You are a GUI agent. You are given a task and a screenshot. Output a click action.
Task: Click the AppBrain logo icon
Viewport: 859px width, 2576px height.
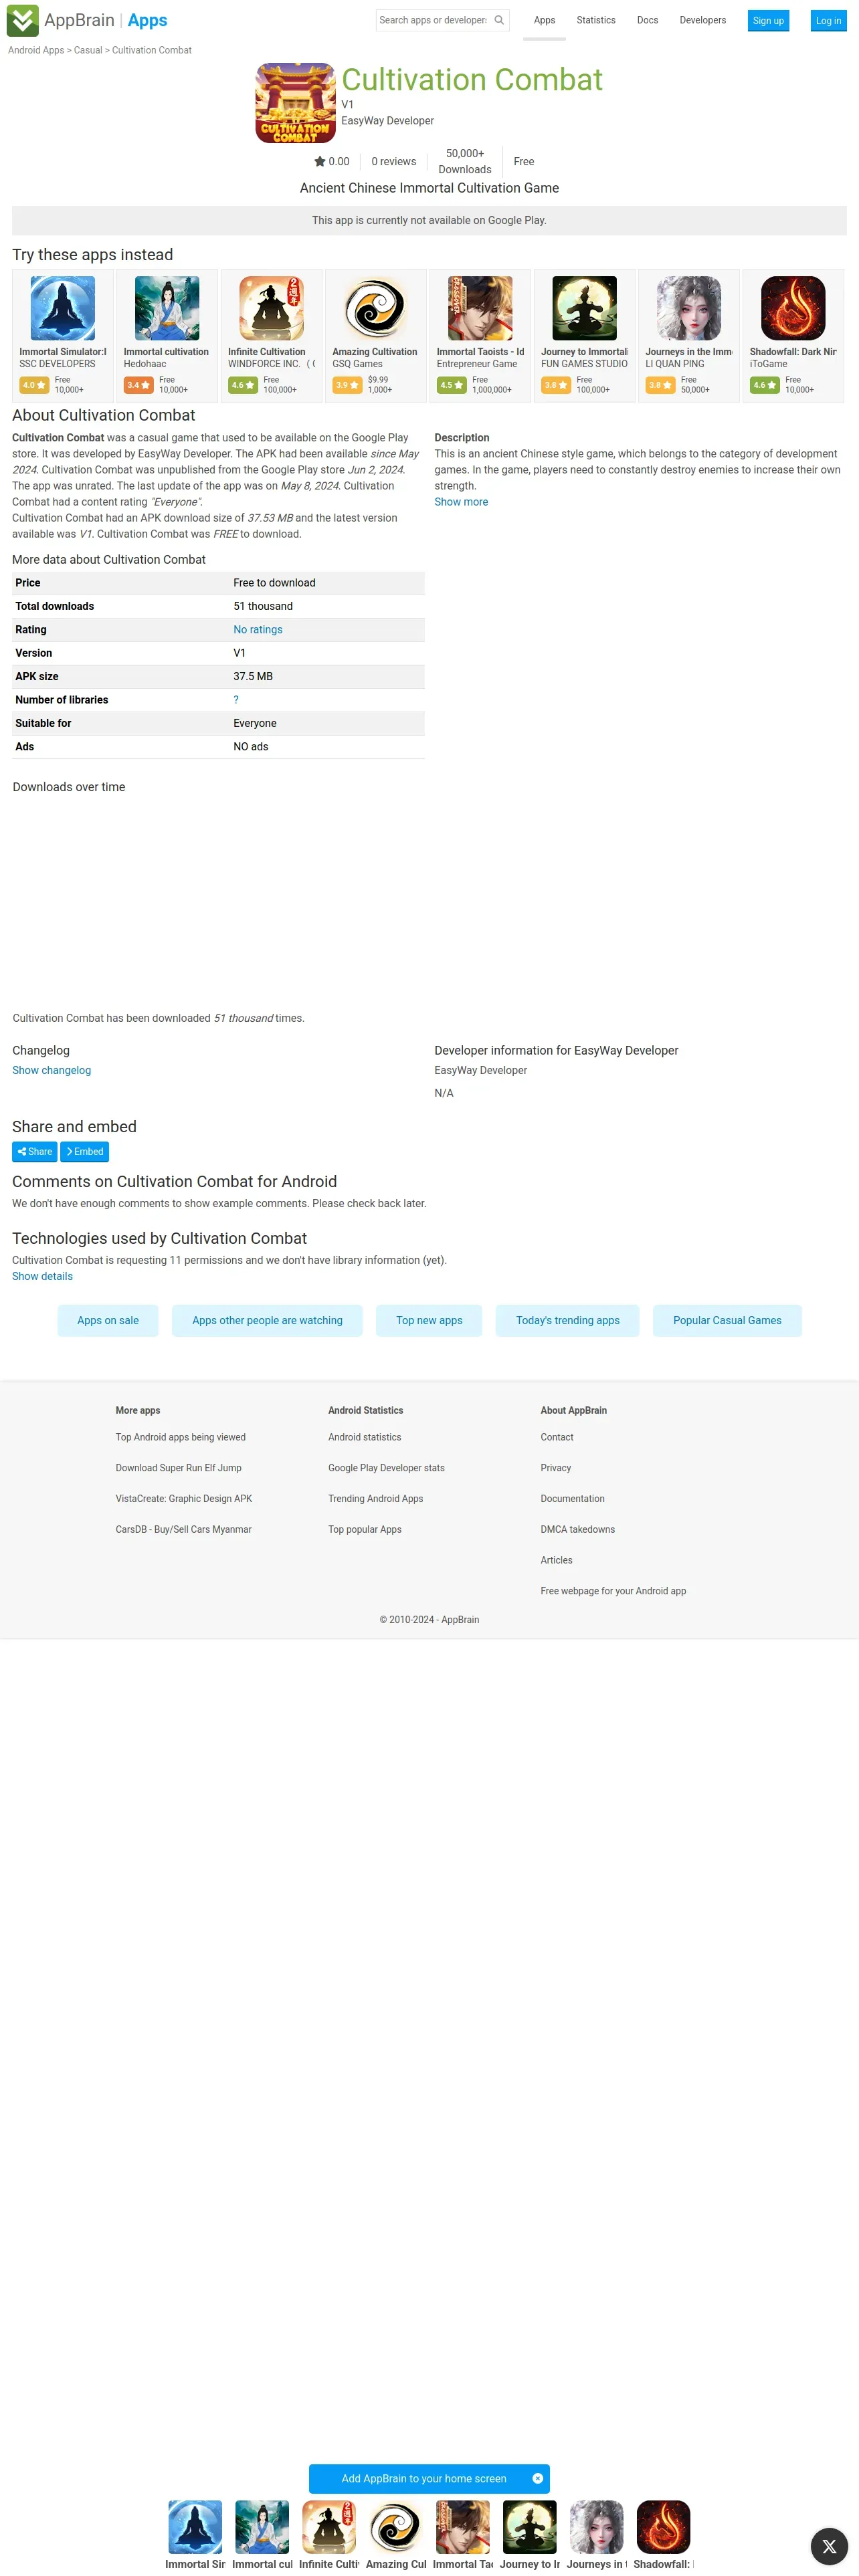(23, 20)
